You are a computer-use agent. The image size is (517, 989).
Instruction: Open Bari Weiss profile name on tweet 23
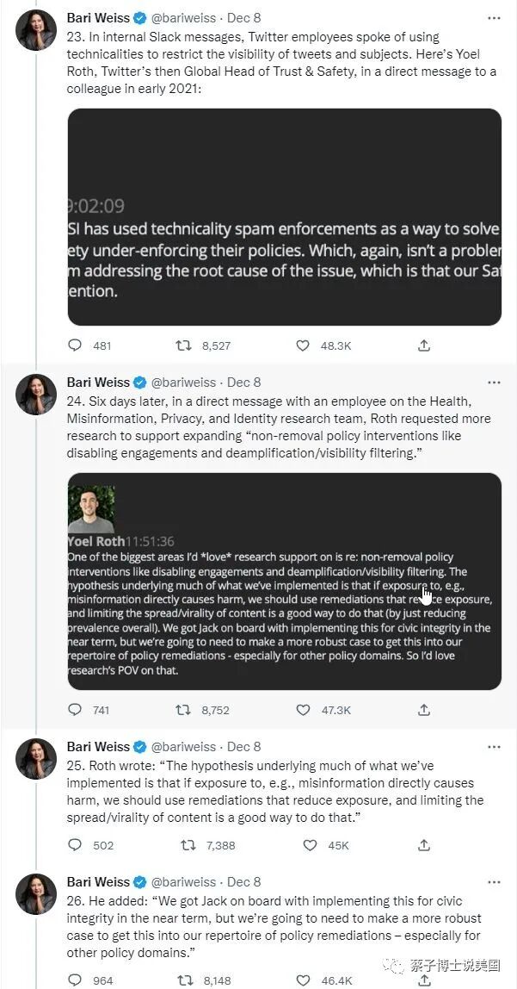tap(98, 17)
